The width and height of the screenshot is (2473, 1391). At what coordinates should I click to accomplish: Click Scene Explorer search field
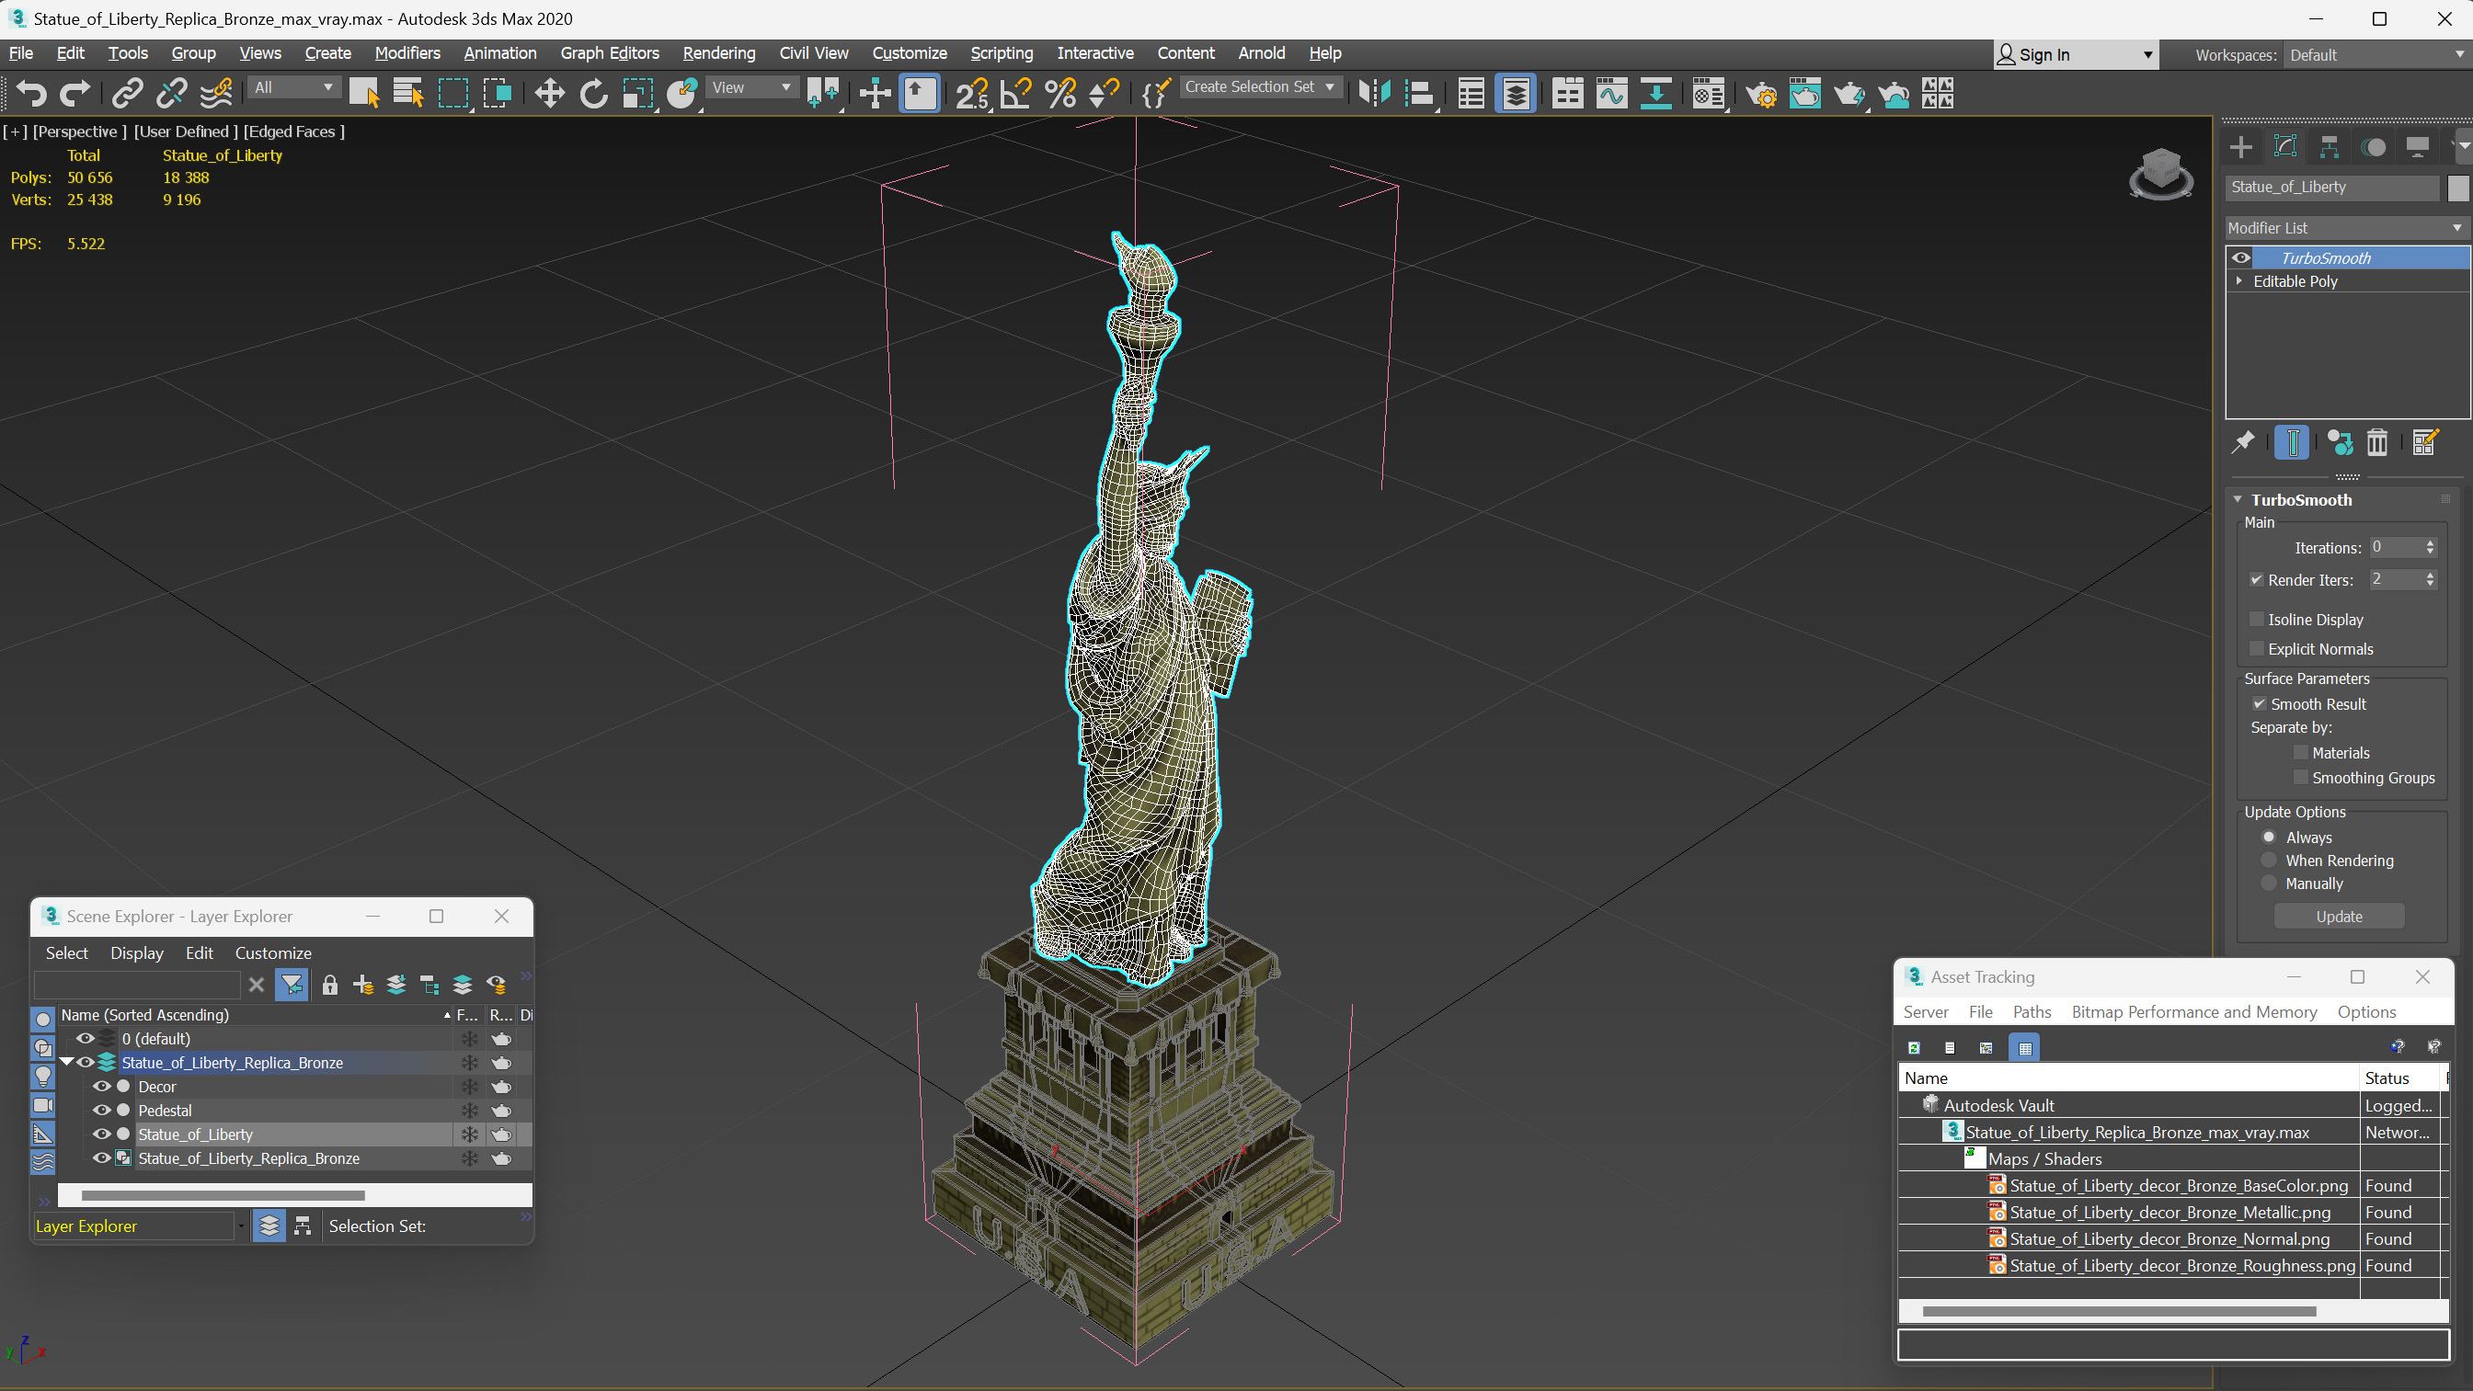click(x=136, y=985)
